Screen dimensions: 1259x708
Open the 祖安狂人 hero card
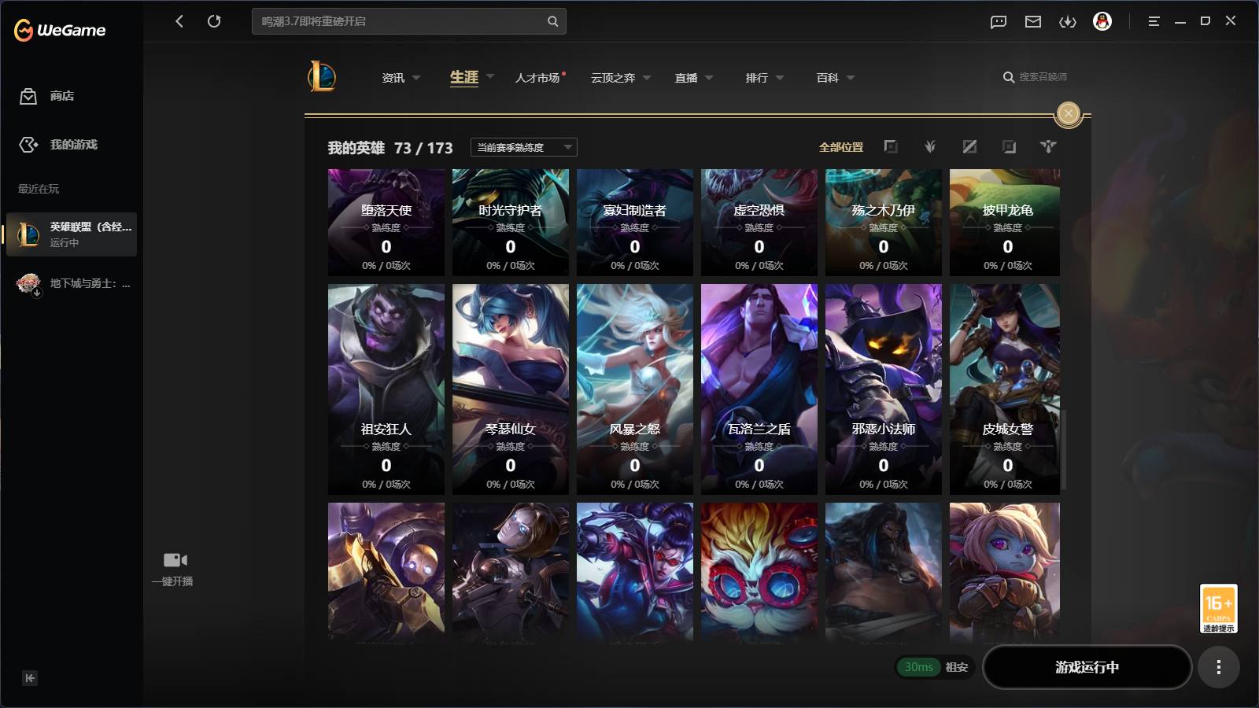tap(386, 389)
